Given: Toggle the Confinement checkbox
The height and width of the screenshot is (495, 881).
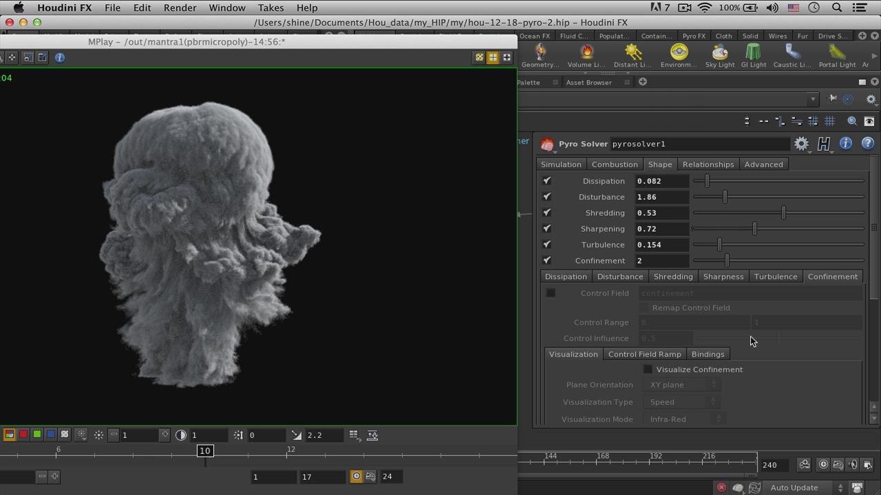Looking at the screenshot, I should point(547,261).
